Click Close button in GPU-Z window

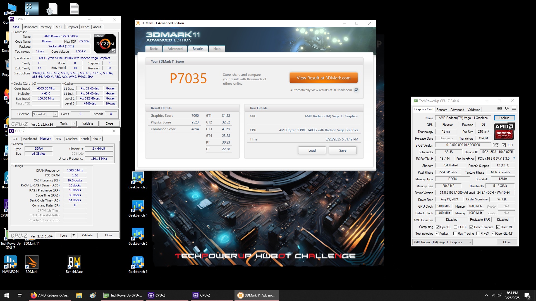tap(507, 242)
